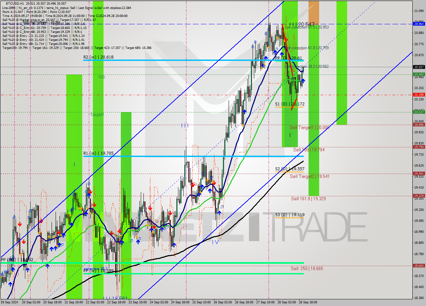Image resolution: width=426 pixels, height=306 pixels.
Task: Click the red 18.665 price tag
Action: click(419, 265)
